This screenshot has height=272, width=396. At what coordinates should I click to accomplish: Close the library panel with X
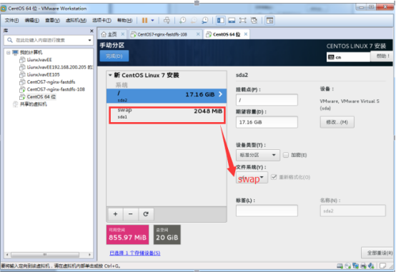[x=91, y=31]
